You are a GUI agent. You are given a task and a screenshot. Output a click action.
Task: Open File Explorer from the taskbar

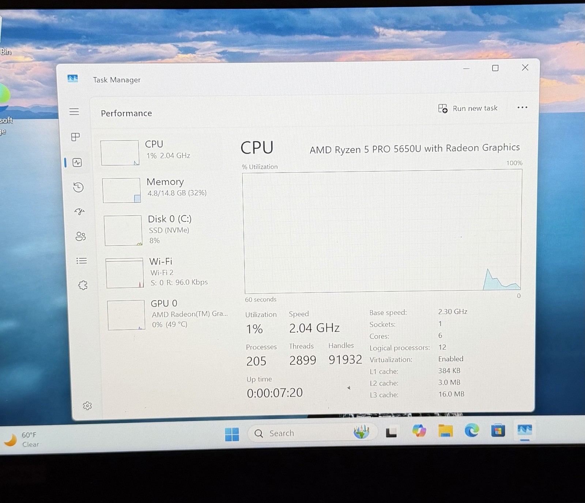coord(445,431)
